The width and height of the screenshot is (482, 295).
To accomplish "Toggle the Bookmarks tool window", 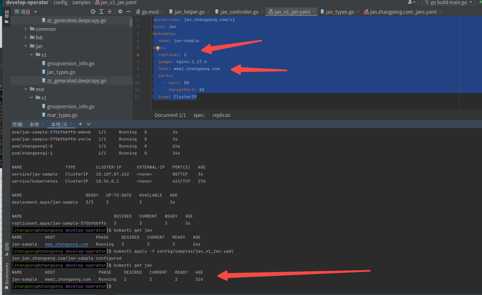I will coord(7,274).
